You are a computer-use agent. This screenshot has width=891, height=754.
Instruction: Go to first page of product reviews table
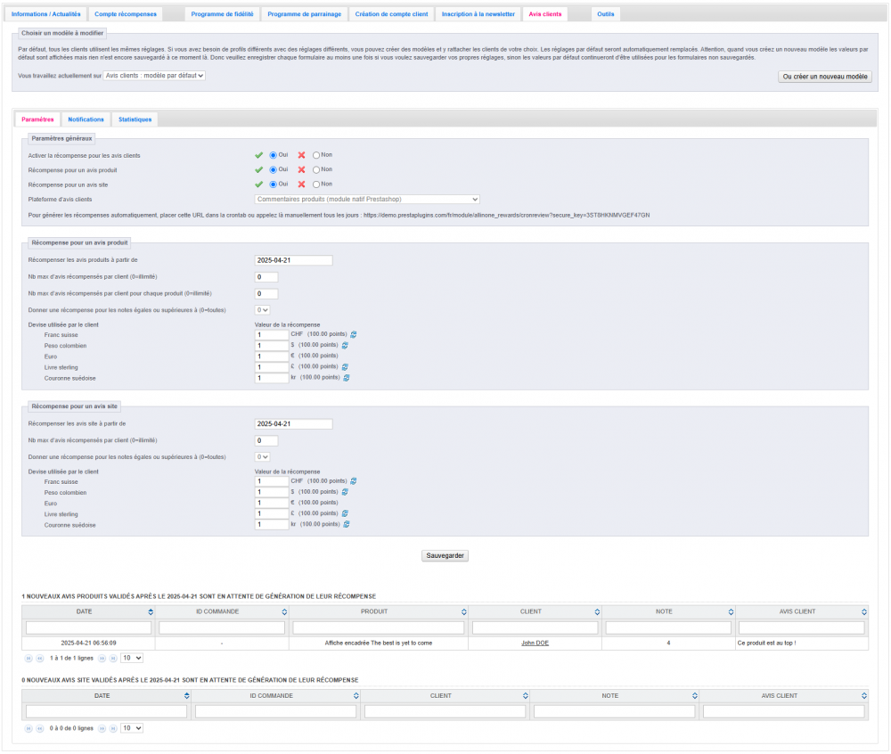tap(29, 658)
